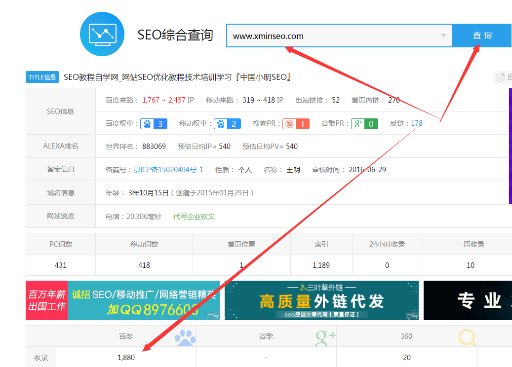Switch to the 收录 row section

tap(40, 357)
